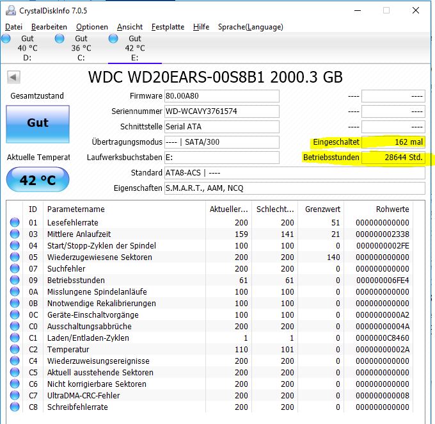Viewport: 435px width, 424px height.
Task: Click Grenzwert 140 in Wiederzugewiesene Sektoren row
Action: coord(333,257)
